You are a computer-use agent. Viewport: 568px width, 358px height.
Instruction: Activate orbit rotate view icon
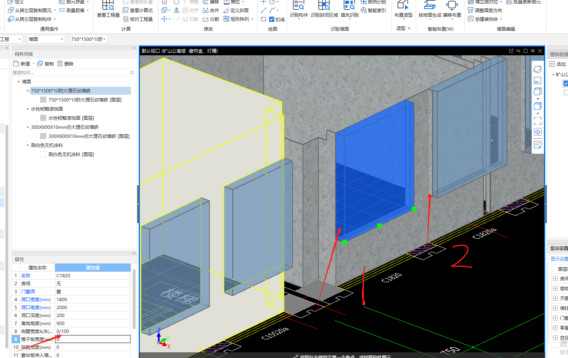click(x=538, y=69)
